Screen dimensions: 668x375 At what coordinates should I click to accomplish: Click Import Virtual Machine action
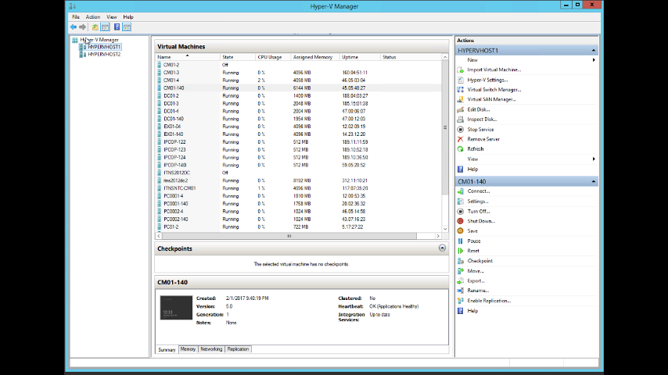(494, 70)
